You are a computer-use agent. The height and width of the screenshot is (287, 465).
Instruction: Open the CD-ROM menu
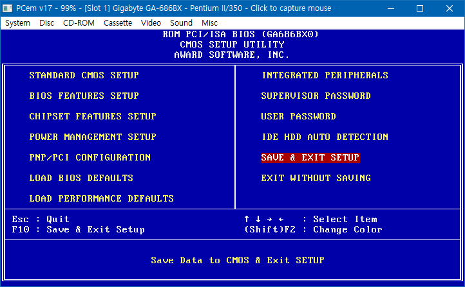(x=79, y=22)
